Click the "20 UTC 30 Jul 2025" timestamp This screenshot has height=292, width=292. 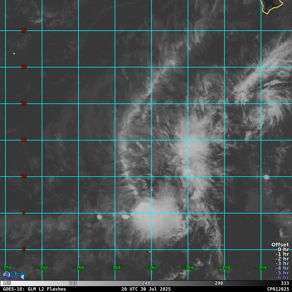pos(146,289)
